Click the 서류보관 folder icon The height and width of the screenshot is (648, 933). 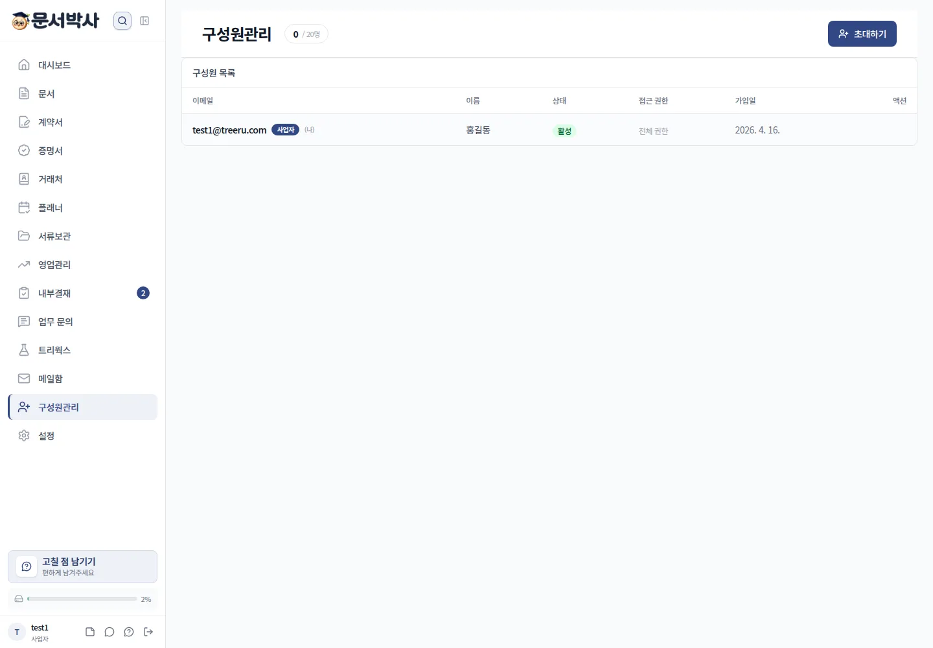[24, 236]
